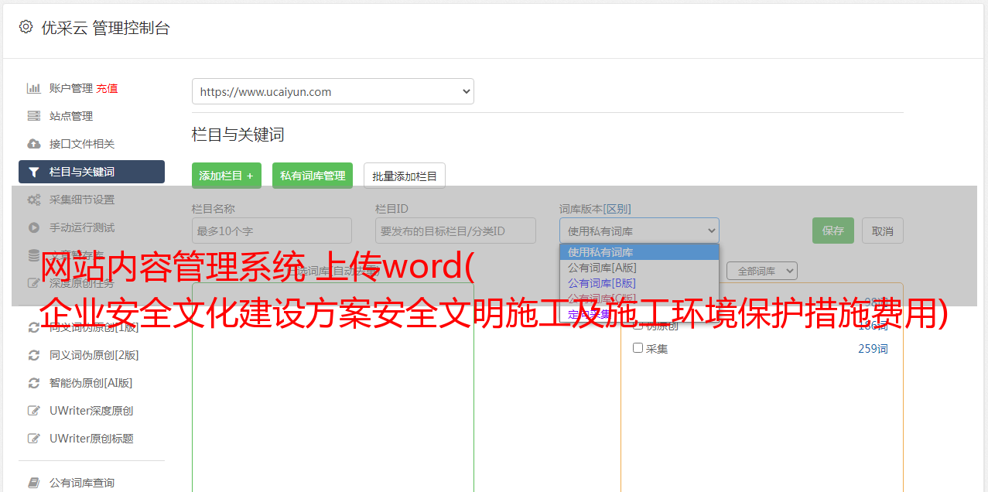988x492 pixels.
Task: Click the 同义词伪原创[2版] label
Action: click(94, 355)
